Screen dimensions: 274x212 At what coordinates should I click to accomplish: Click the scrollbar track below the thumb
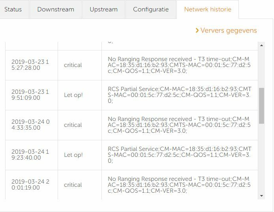coord(262,158)
